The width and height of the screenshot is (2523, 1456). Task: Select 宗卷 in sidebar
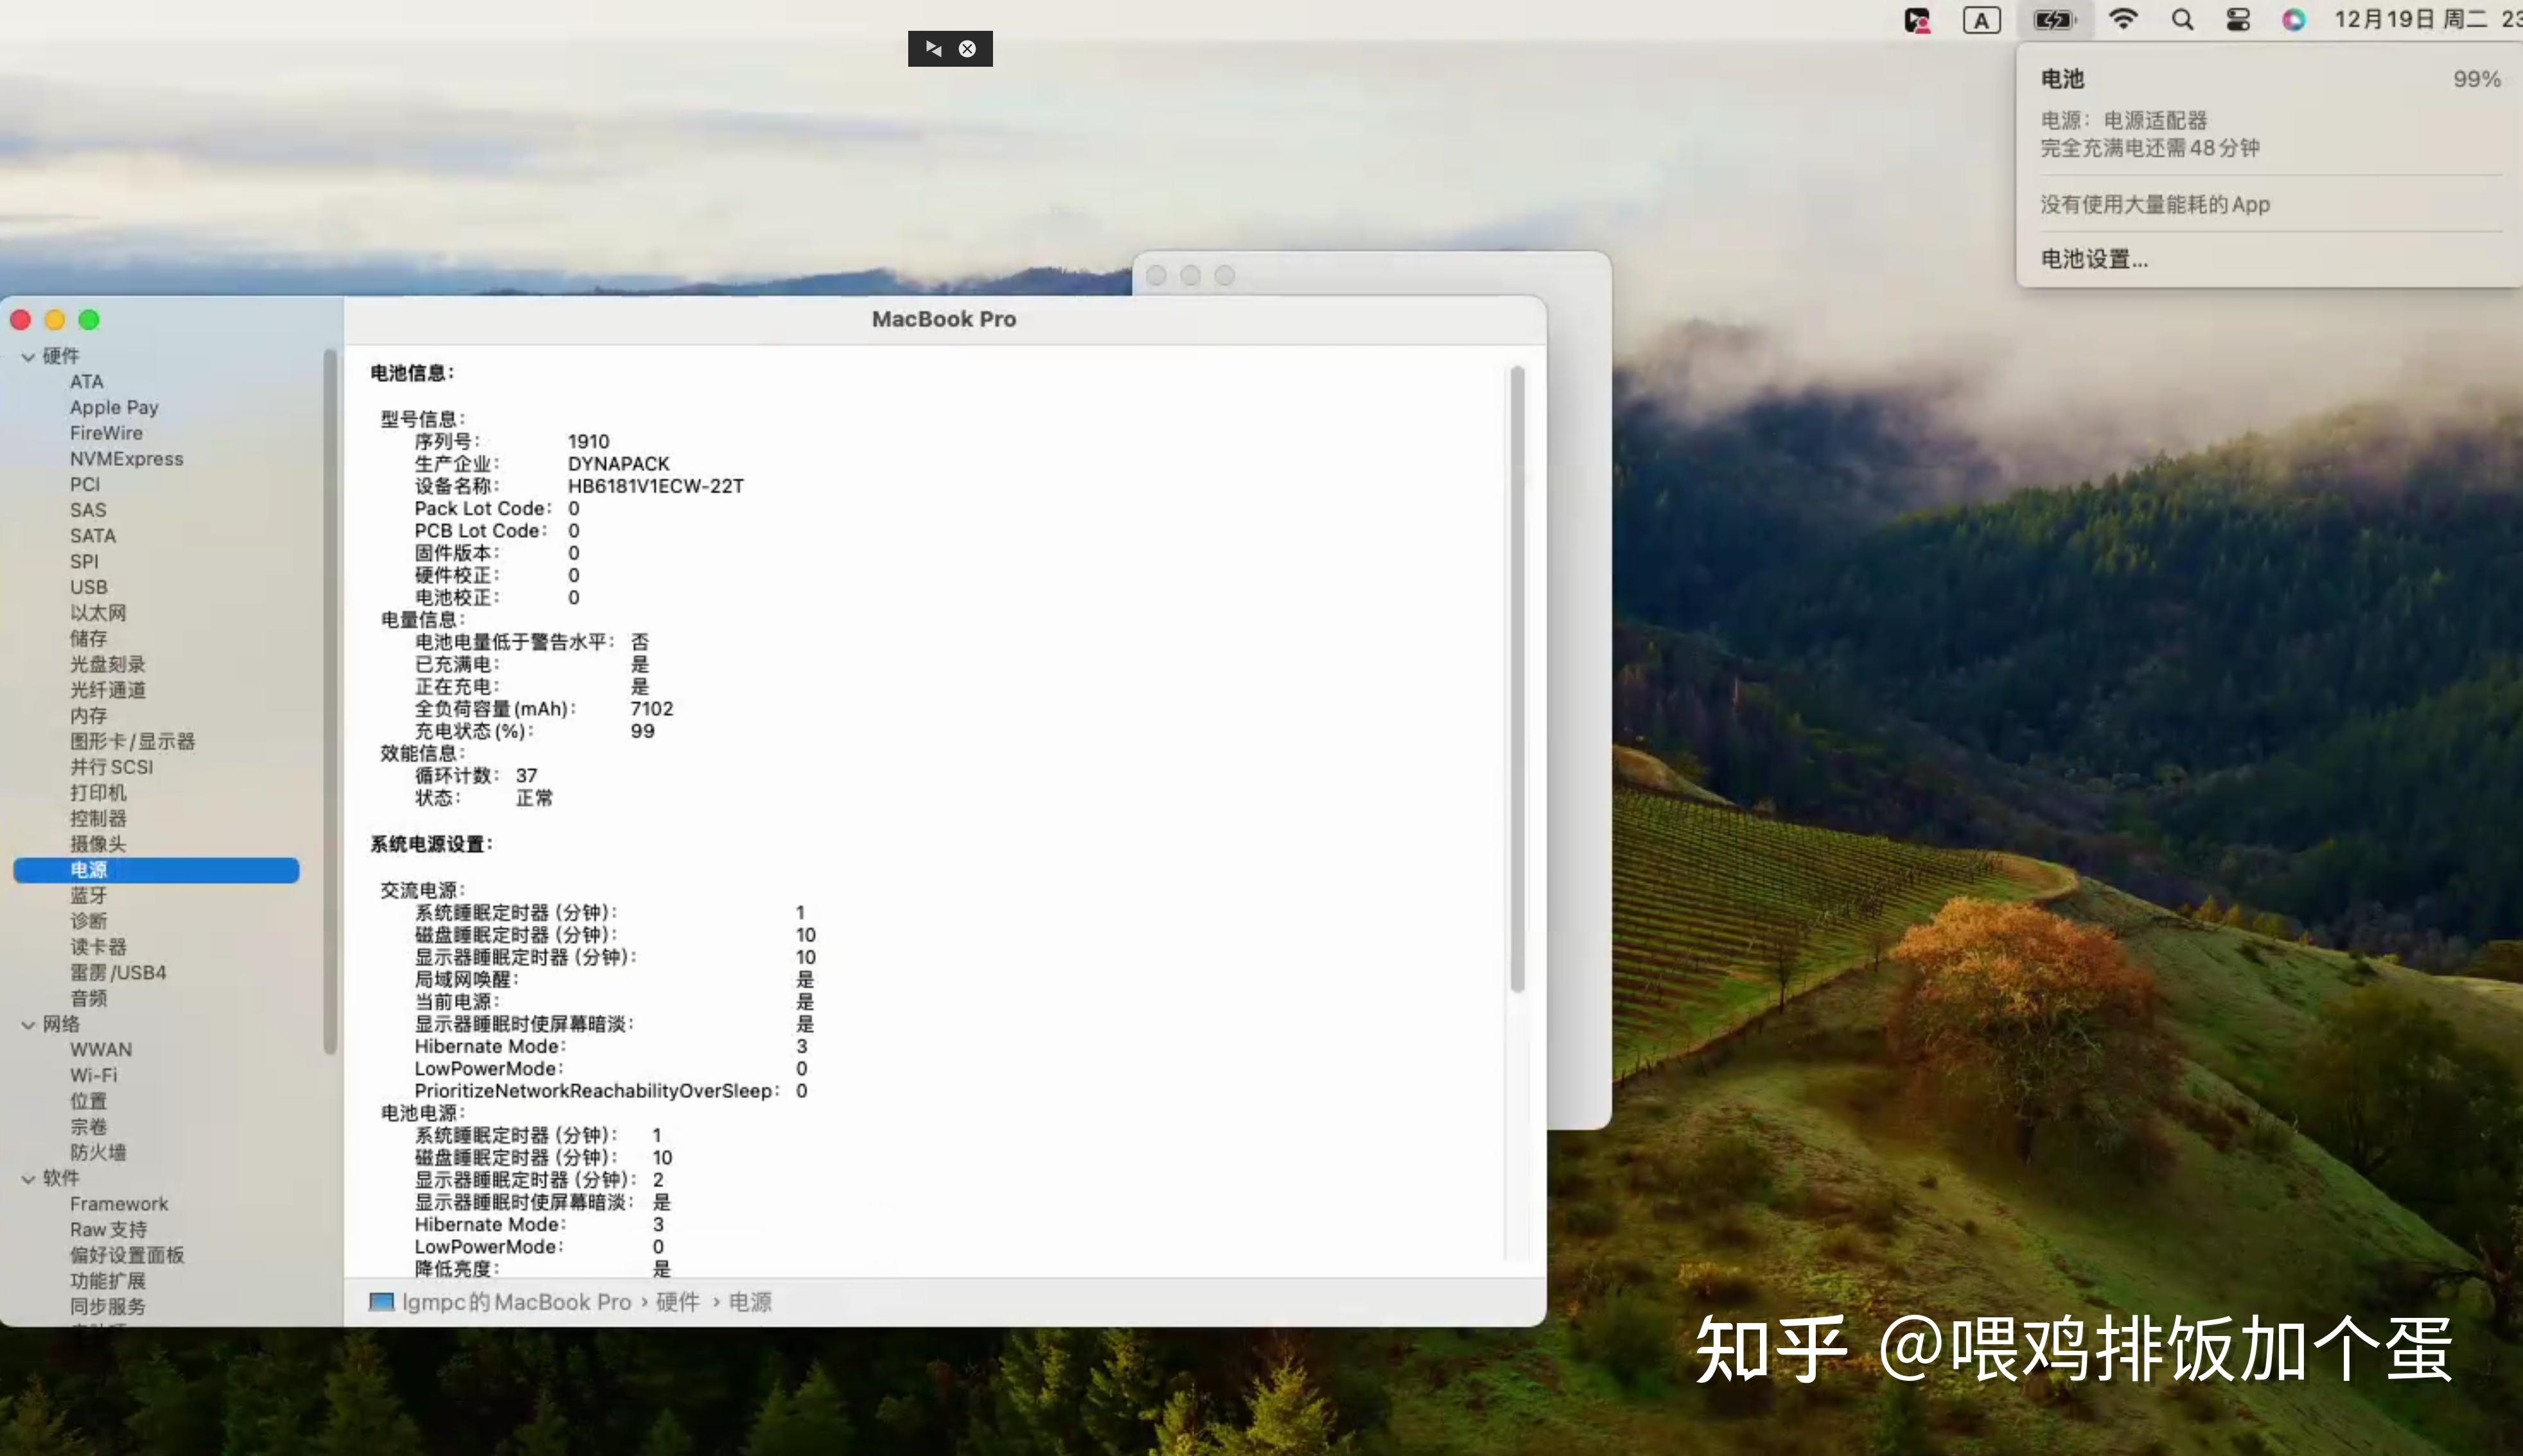[x=88, y=1126]
